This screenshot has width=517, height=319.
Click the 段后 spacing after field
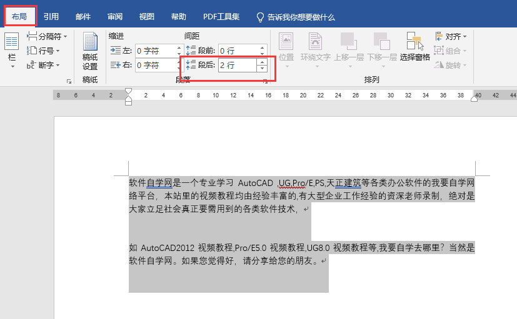click(238, 65)
